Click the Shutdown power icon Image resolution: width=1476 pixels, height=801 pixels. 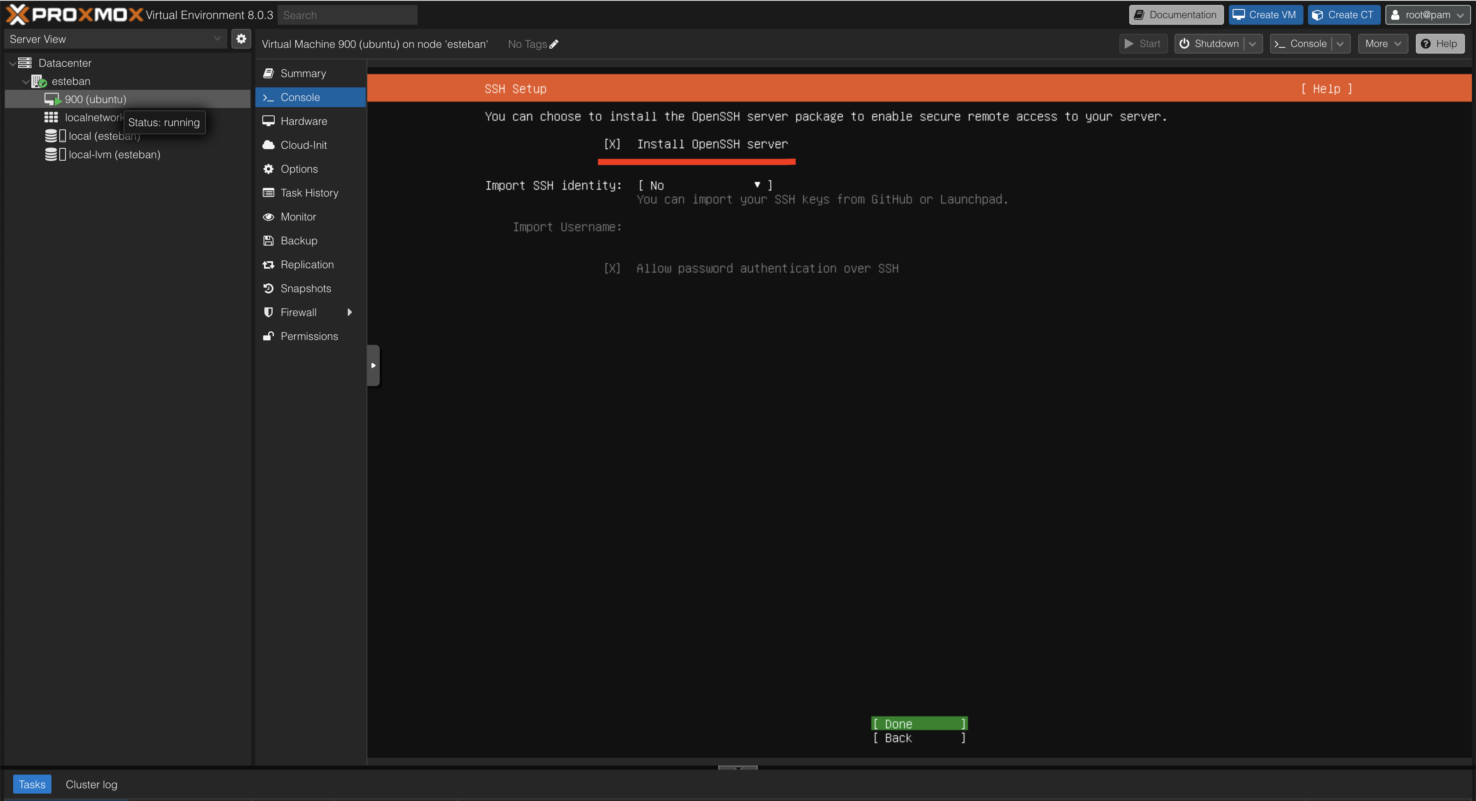pyautogui.click(x=1184, y=44)
